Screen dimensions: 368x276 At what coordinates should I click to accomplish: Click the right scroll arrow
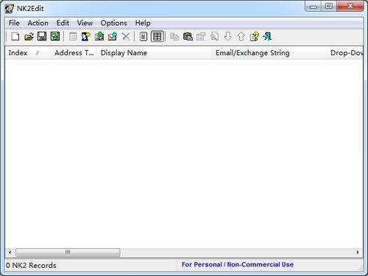coord(358,252)
